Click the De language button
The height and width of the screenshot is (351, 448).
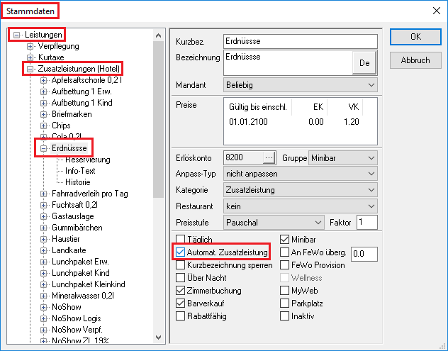(364, 63)
